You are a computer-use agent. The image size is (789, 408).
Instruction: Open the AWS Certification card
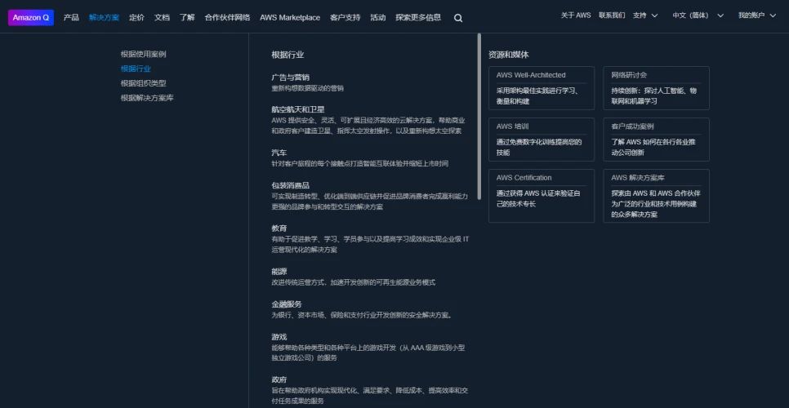[542, 196]
